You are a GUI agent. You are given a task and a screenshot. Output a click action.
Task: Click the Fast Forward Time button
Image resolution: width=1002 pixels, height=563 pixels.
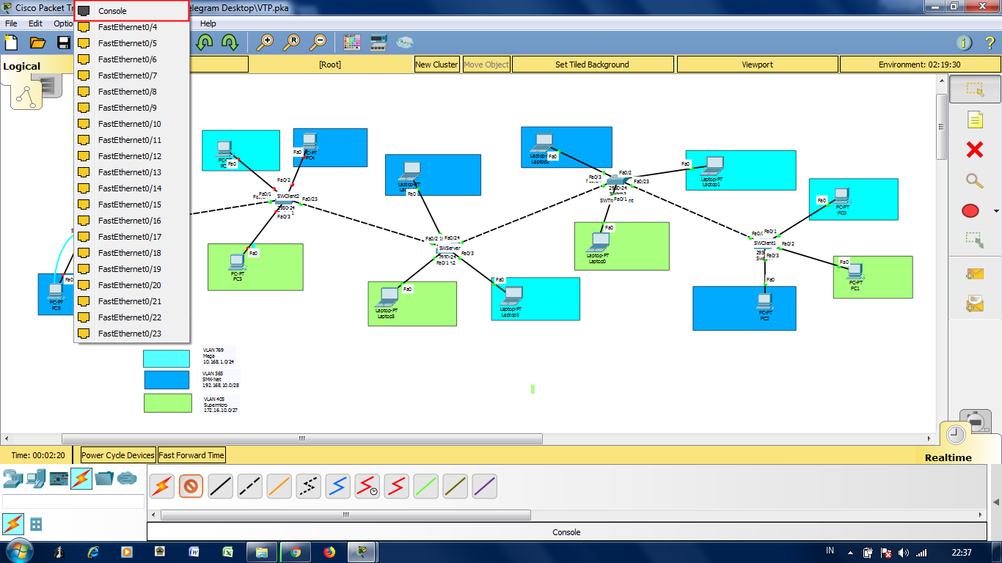point(191,455)
